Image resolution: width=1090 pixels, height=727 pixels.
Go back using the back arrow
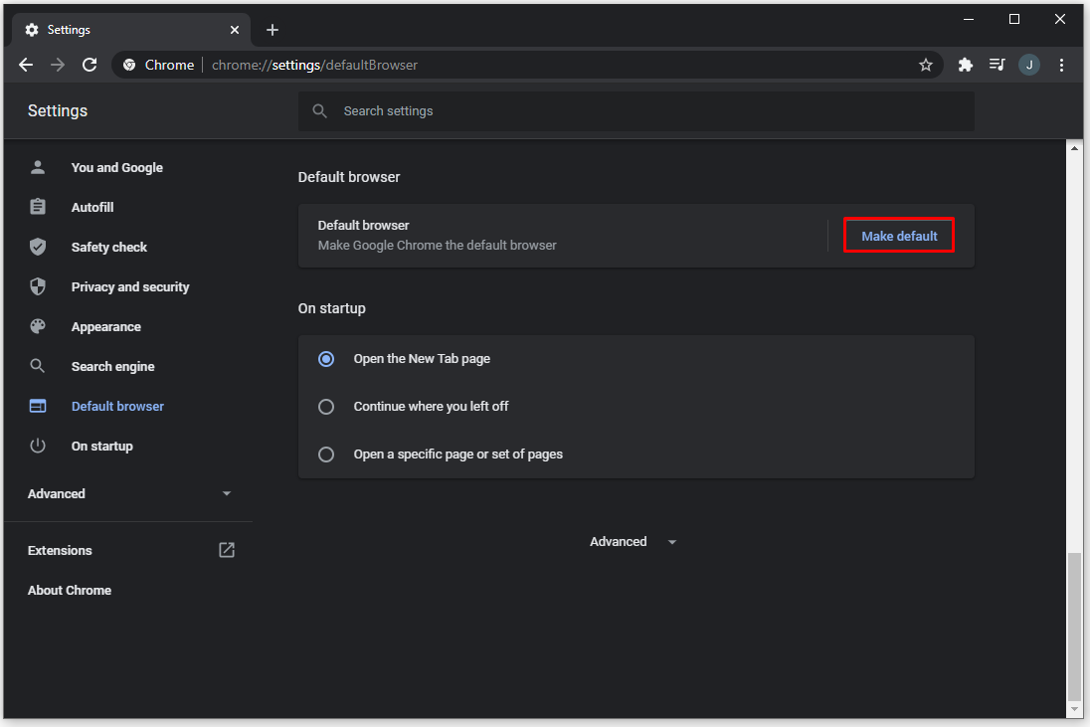click(x=26, y=65)
